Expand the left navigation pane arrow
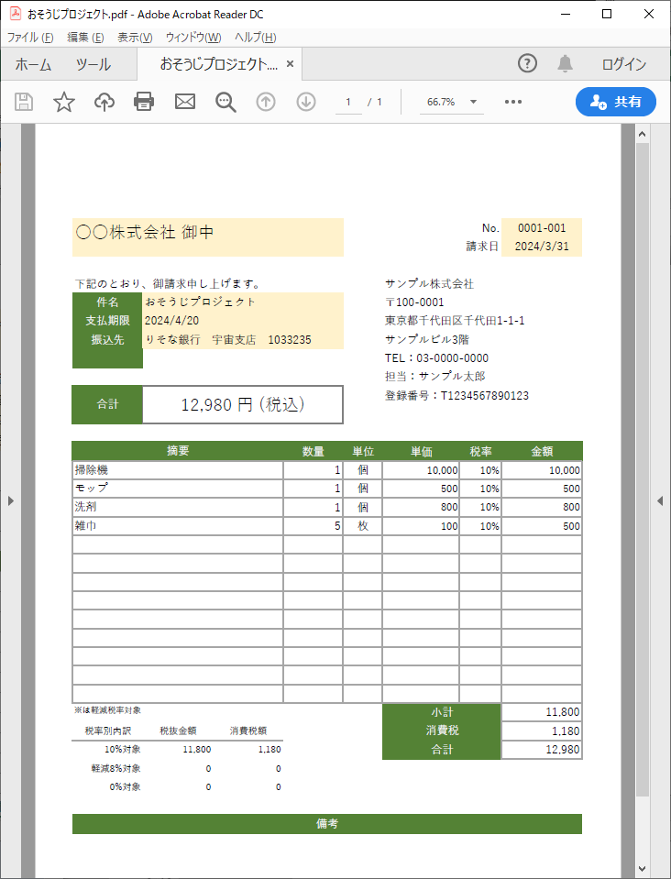The height and width of the screenshot is (879, 671). (x=11, y=500)
